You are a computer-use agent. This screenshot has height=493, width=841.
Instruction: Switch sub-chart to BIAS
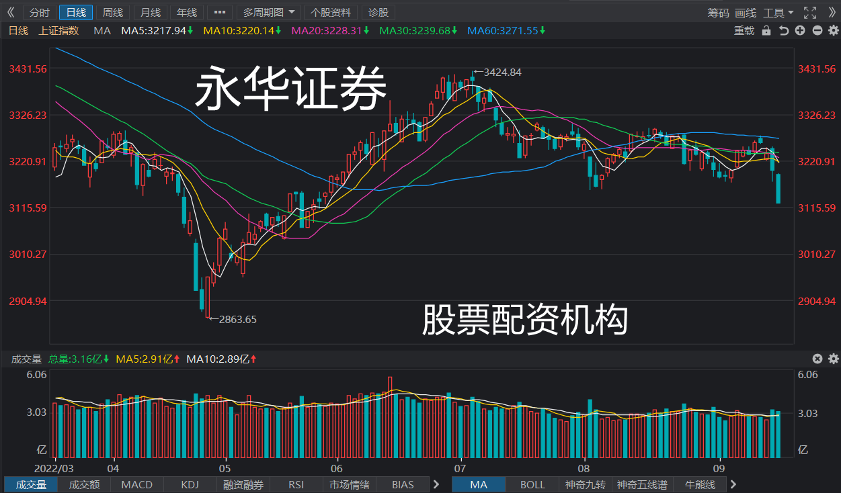pyautogui.click(x=403, y=484)
